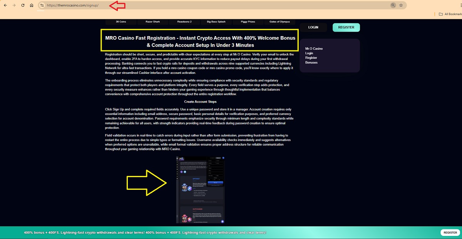This screenshot has height=239, width=462.
Task: Open the Big Bass Splash game tab
Action: tap(216, 22)
